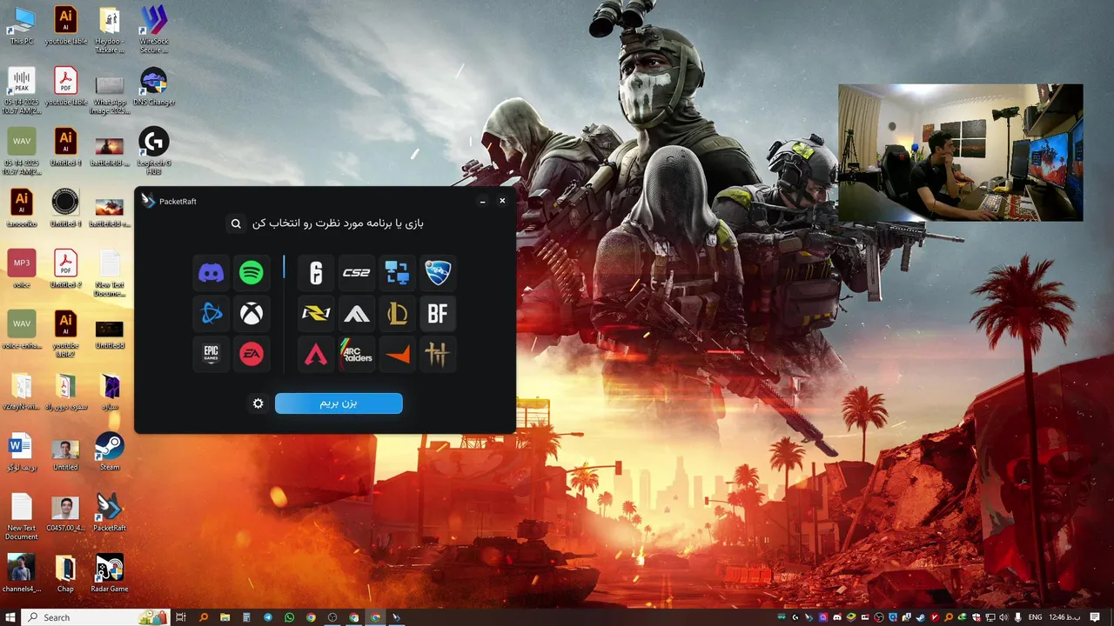Select the Spotify icon in PacketRaft
Screen dimensions: 1114x626
point(252,273)
